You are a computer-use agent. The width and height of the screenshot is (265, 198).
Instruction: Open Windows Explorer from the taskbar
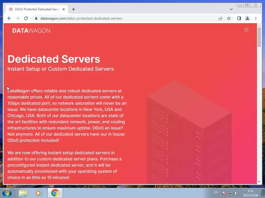pos(23,193)
